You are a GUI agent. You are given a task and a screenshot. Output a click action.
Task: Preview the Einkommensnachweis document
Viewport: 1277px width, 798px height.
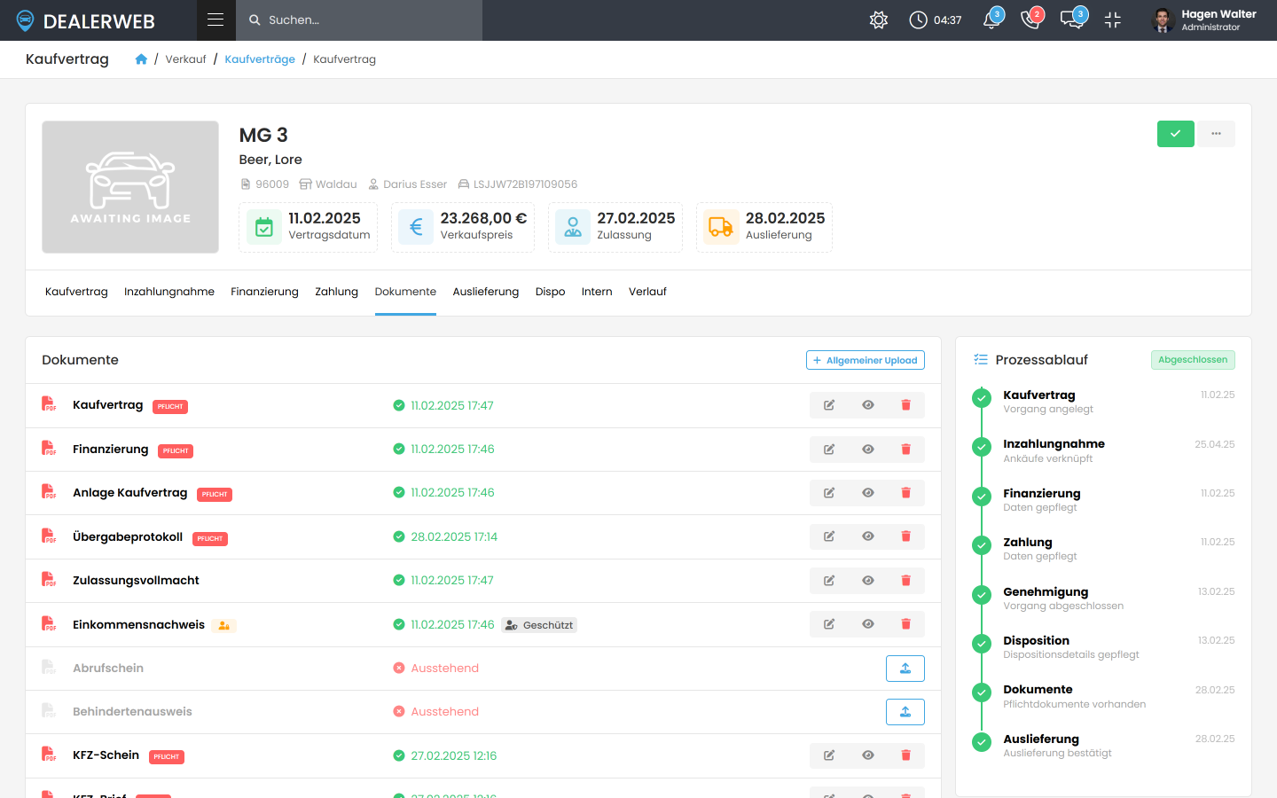pyautogui.click(x=868, y=624)
